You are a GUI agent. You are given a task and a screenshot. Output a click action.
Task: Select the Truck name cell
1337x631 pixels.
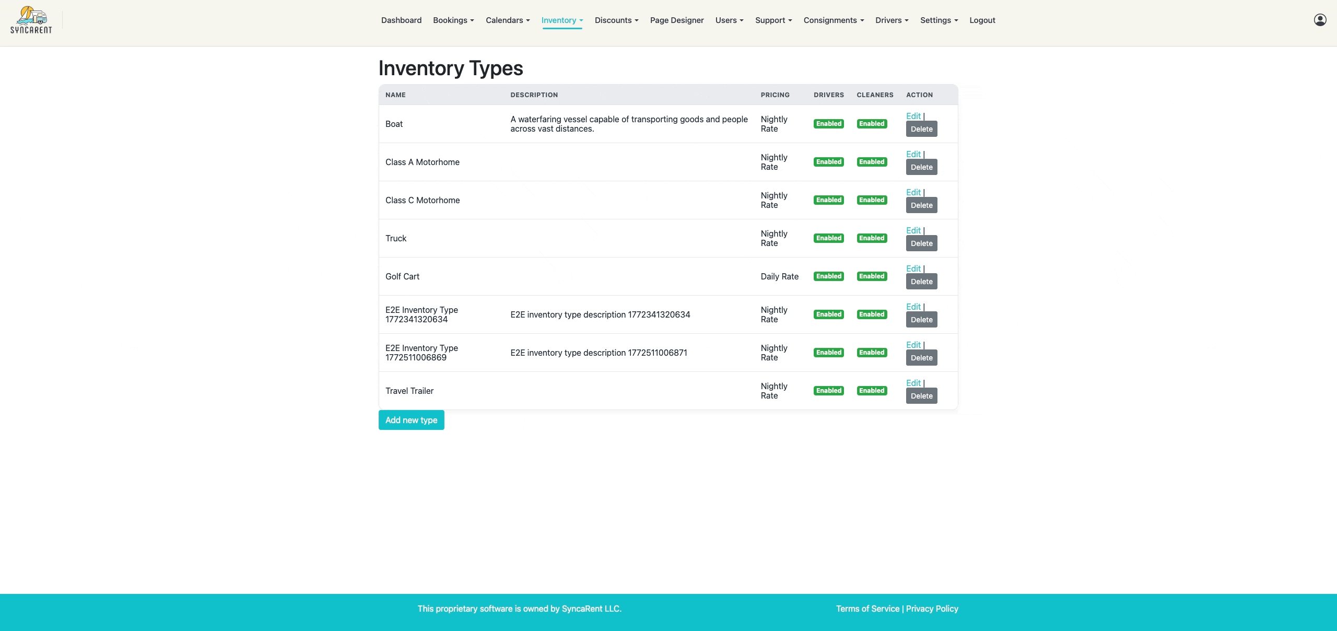(x=441, y=238)
